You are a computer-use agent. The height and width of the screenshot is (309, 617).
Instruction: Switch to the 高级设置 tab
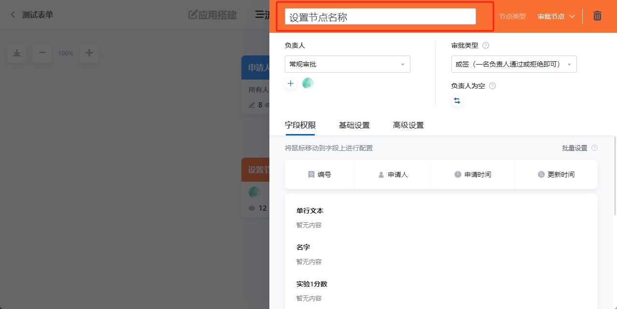point(408,125)
